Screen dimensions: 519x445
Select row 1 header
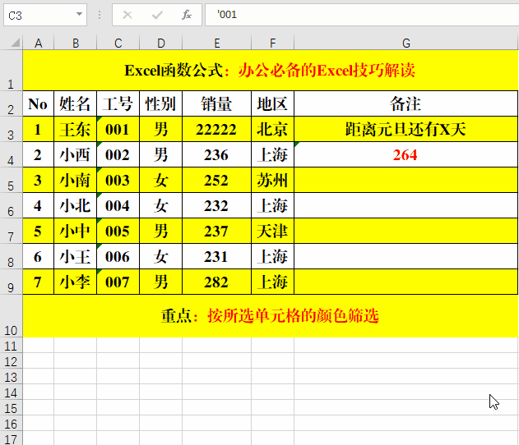click(x=11, y=71)
